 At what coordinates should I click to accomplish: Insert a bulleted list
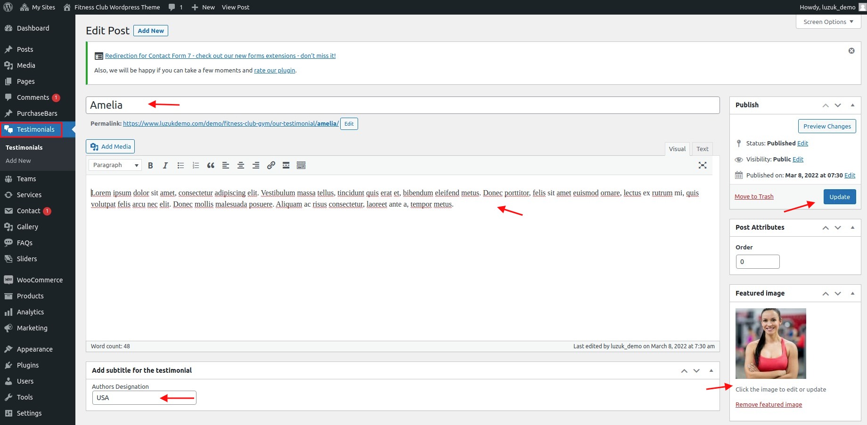coord(180,165)
